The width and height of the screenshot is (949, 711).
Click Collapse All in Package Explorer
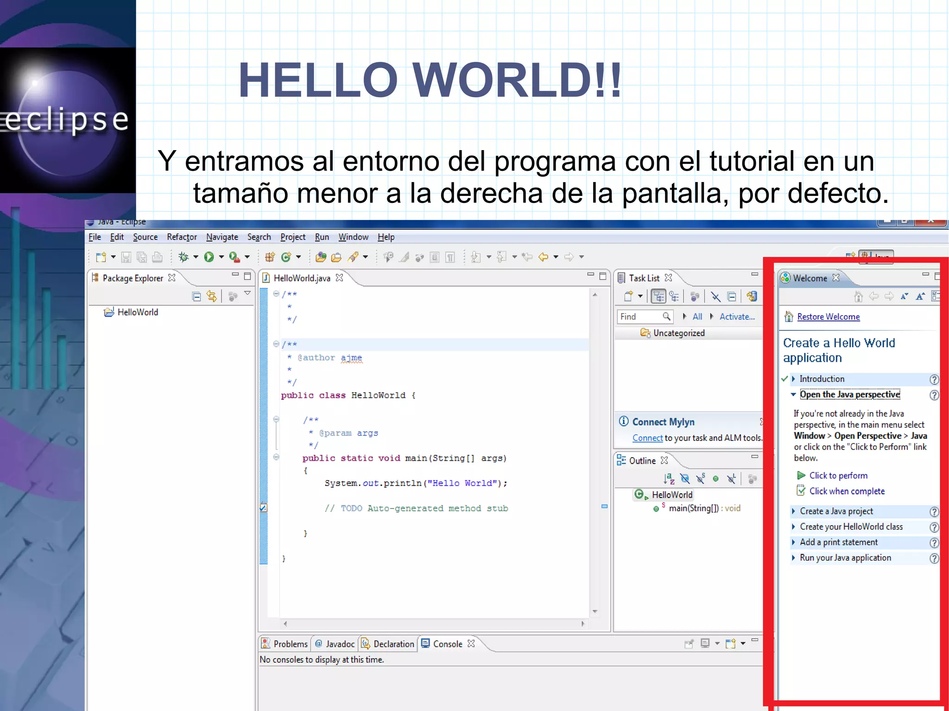pos(196,296)
